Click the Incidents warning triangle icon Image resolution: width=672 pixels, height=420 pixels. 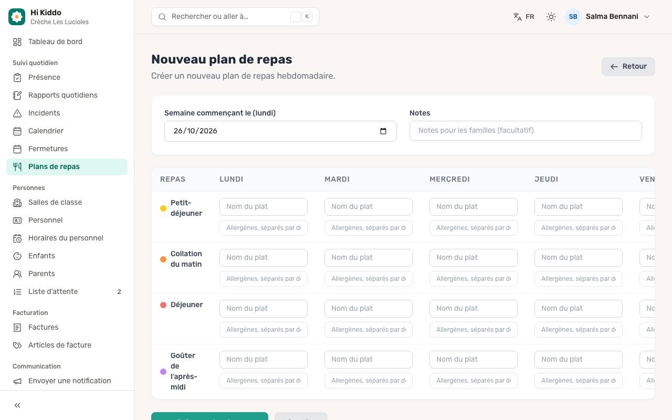point(17,113)
